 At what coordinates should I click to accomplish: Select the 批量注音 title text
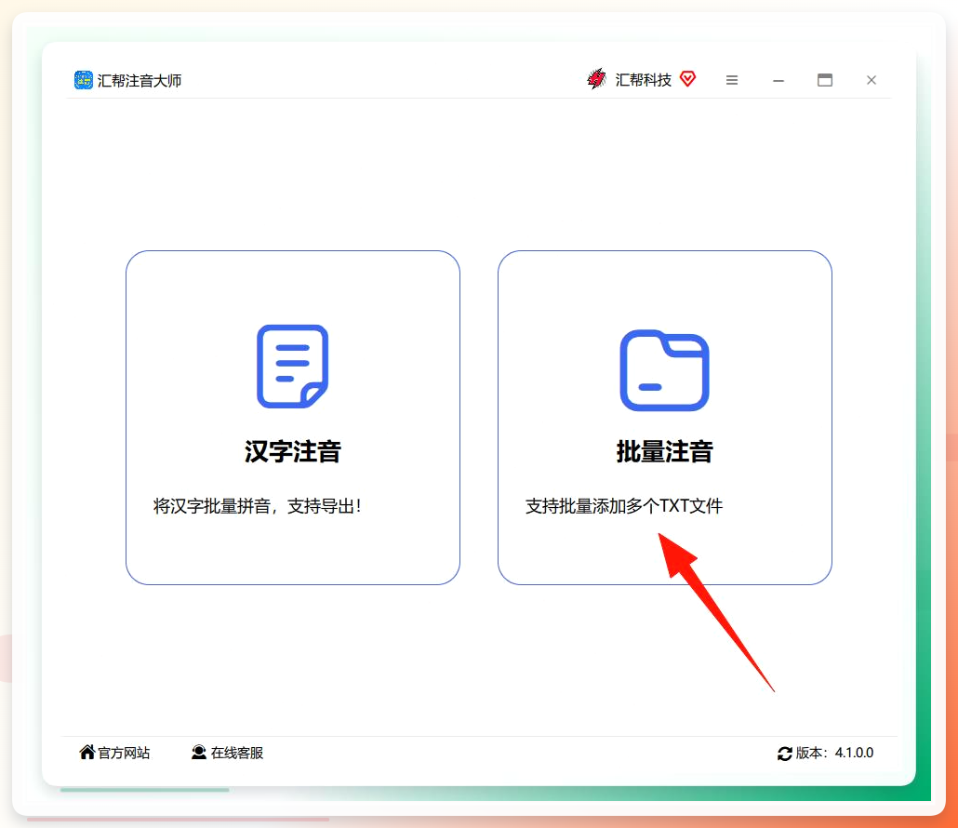click(x=665, y=451)
